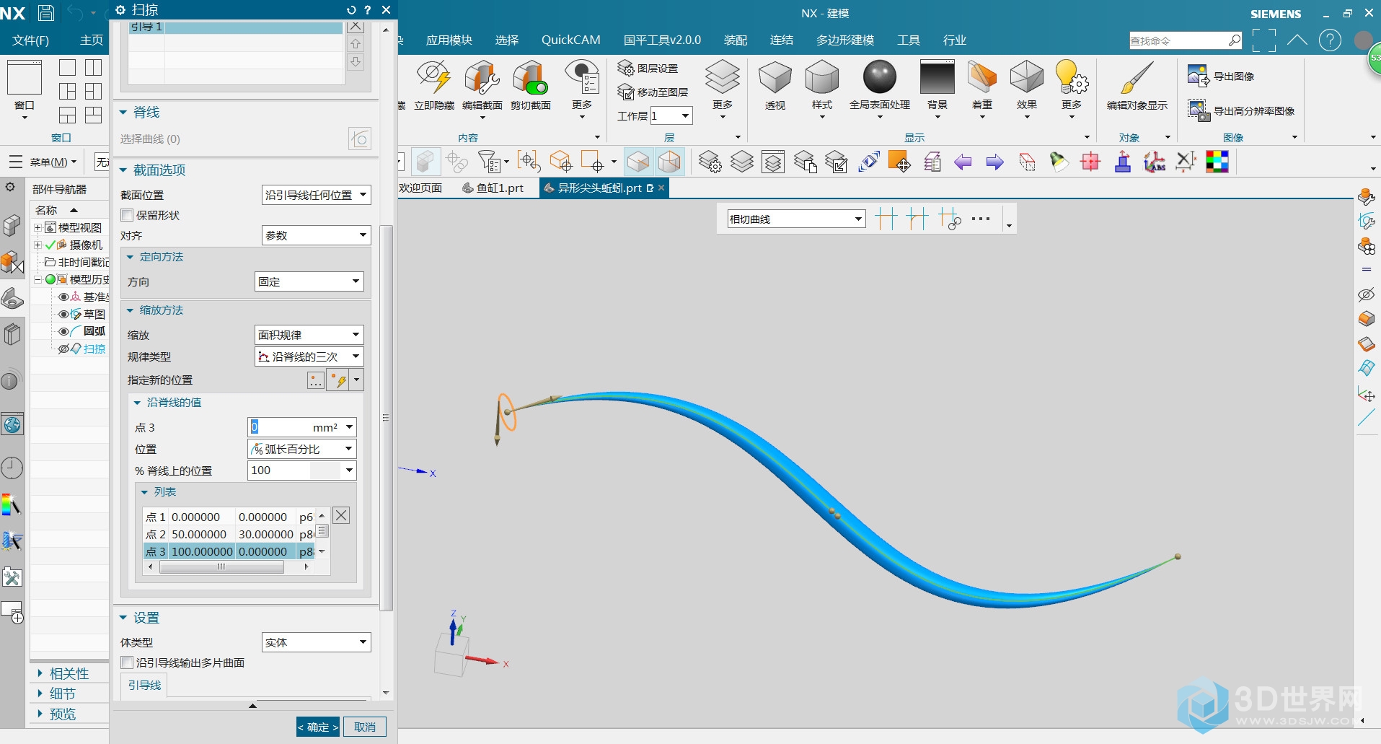Enable the Preserve Shape (保留形状) checkbox

127,215
